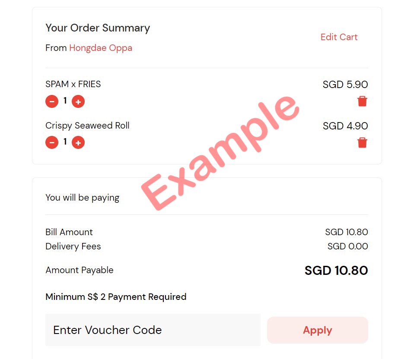
Task: Click the Your Order Summary heading
Action: pos(98,28)
